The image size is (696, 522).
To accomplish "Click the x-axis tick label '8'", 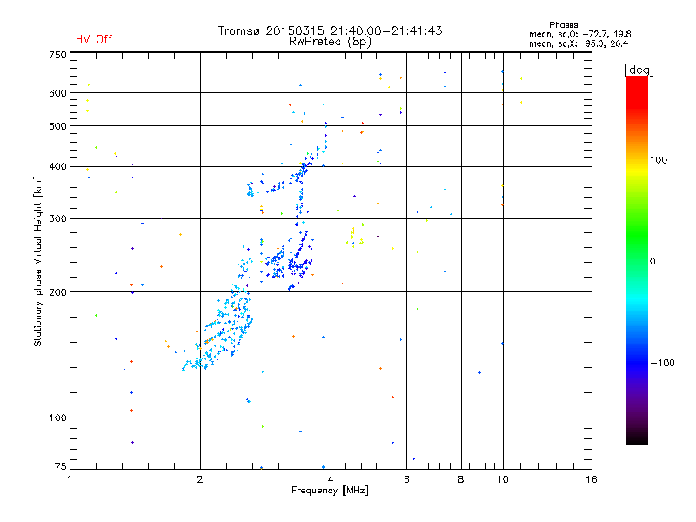I will click(x=461, y=479).
